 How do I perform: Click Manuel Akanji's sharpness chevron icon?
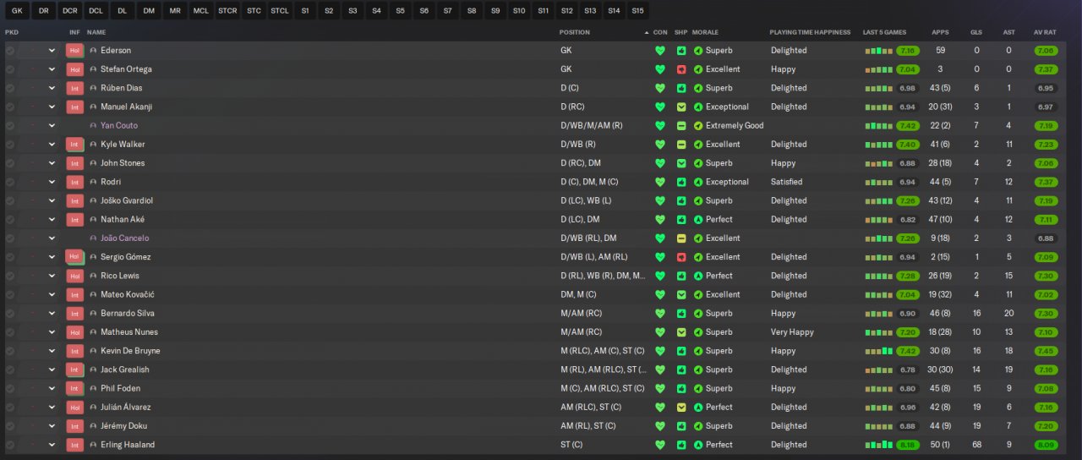tap(681, 107)
